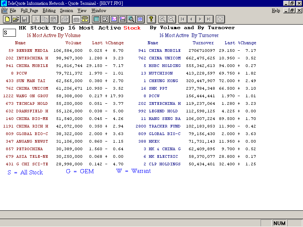Select S = All Stock legend
The height and width of the screenshot is (227, 303).
coord(25,173)
